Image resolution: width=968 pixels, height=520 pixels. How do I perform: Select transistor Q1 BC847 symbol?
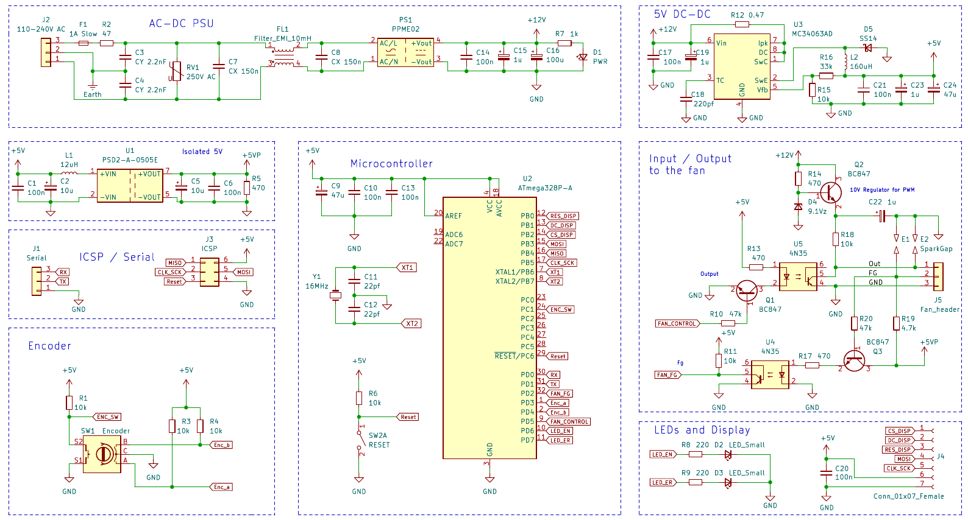747,290
